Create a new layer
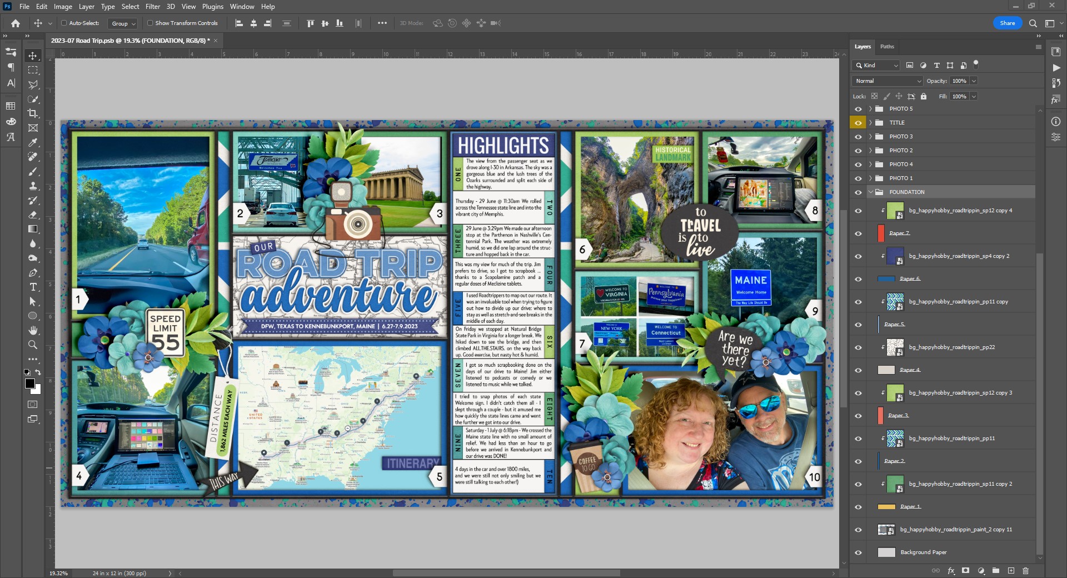Viewport: 1067px width, 578px height. click(x=1010, y=571)
